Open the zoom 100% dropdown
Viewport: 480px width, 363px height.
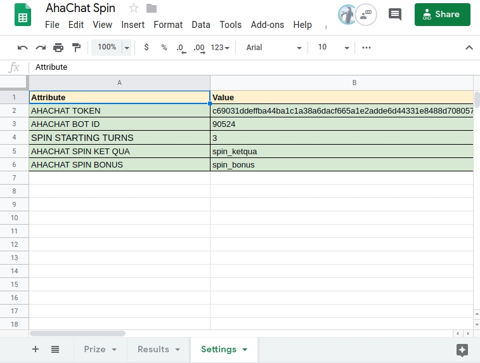coord(111,48)
